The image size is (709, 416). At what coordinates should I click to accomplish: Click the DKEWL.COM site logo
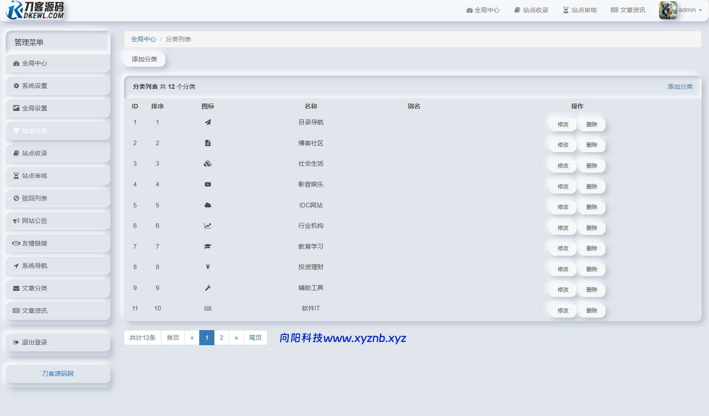click(36, 10)
